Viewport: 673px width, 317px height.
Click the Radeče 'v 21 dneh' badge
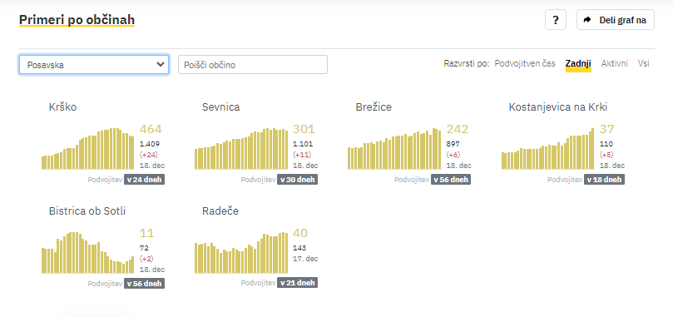pyautogui.click(x=298, y=283)
